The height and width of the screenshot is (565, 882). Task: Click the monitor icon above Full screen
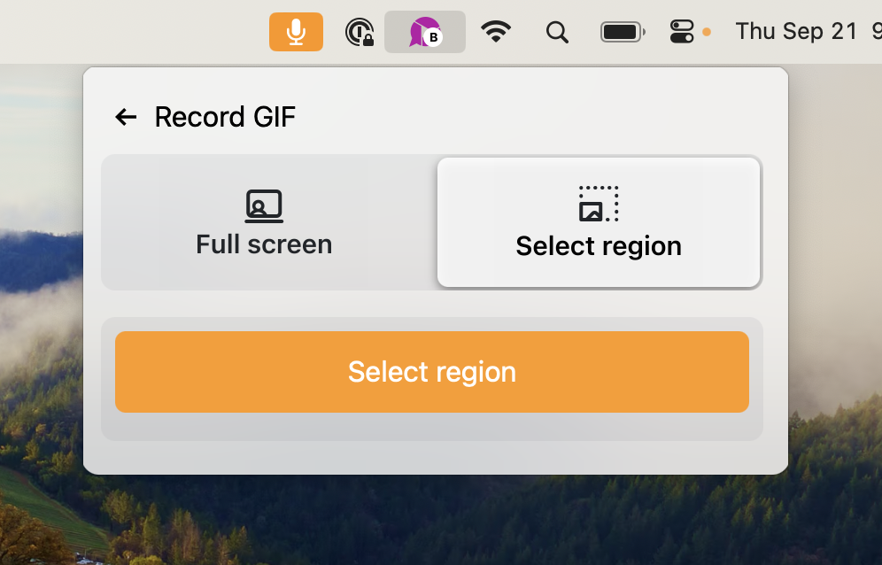click(264, 206)
